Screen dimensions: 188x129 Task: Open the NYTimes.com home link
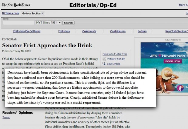click(11, 14)
